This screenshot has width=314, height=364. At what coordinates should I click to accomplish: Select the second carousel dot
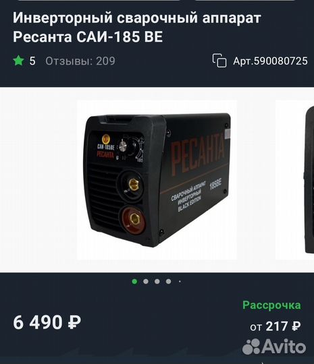point(146,282)
